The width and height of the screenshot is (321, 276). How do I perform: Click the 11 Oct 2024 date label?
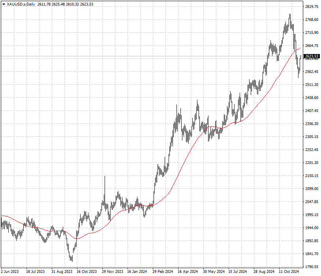coord(289,272)
